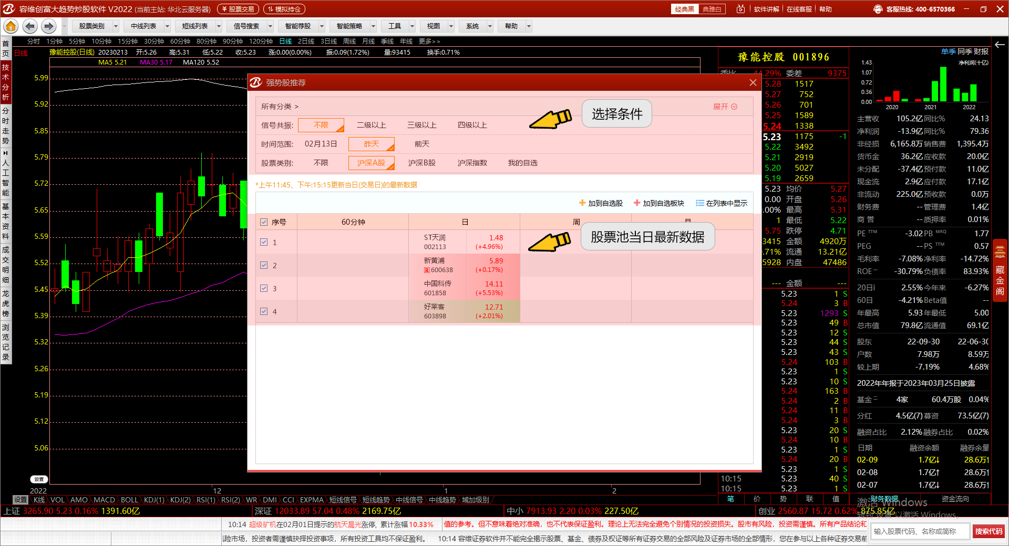
Task: Select 昨天 time range option
Action: (x=372, y=144)
